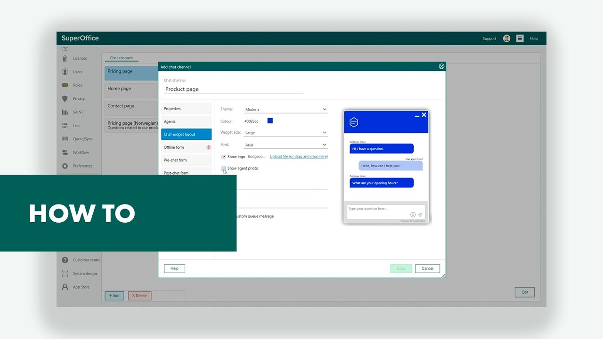Select the Offline form tab
This screenshot has width=603, height=339.
pyautogui.click(x=186, y=147)
